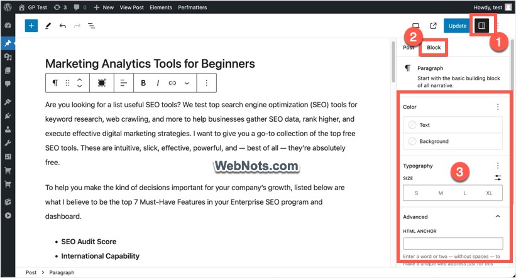Collapse the Advanced panel section

pos(498,217)
